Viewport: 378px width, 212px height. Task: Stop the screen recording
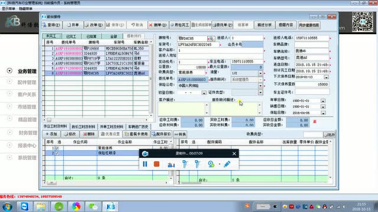point(157,164)
